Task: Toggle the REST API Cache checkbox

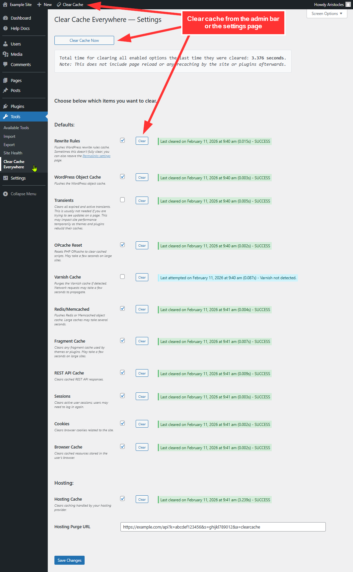Action: pyautogui.click(x=122, y=372)
